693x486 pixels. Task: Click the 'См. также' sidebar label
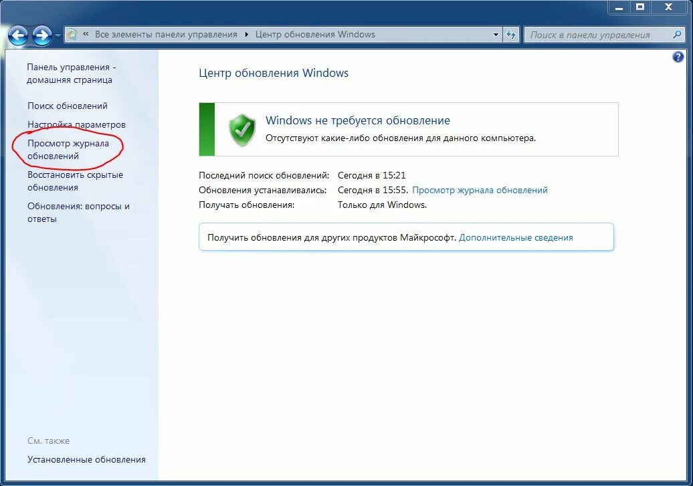tap(48, 441)
